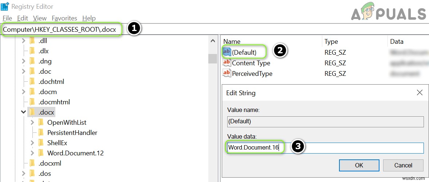Open the File menu
429x182 pixels.
click(x=7, y=18)
